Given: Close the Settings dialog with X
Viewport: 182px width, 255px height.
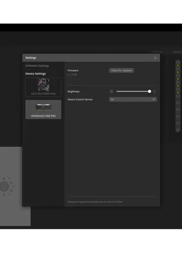Looking at the screenshot, I should click(155, 58).
